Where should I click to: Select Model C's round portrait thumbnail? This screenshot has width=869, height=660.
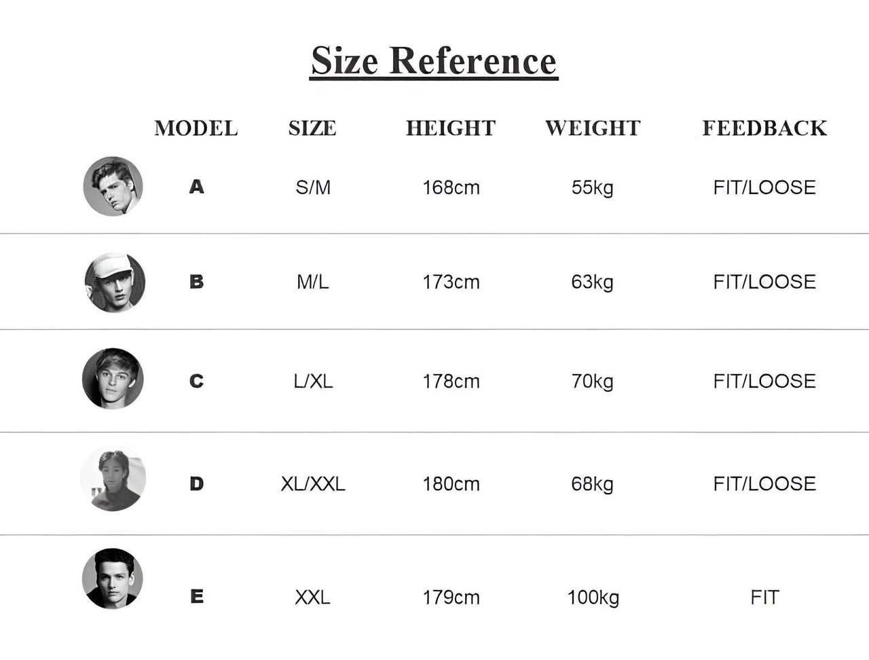113,379
